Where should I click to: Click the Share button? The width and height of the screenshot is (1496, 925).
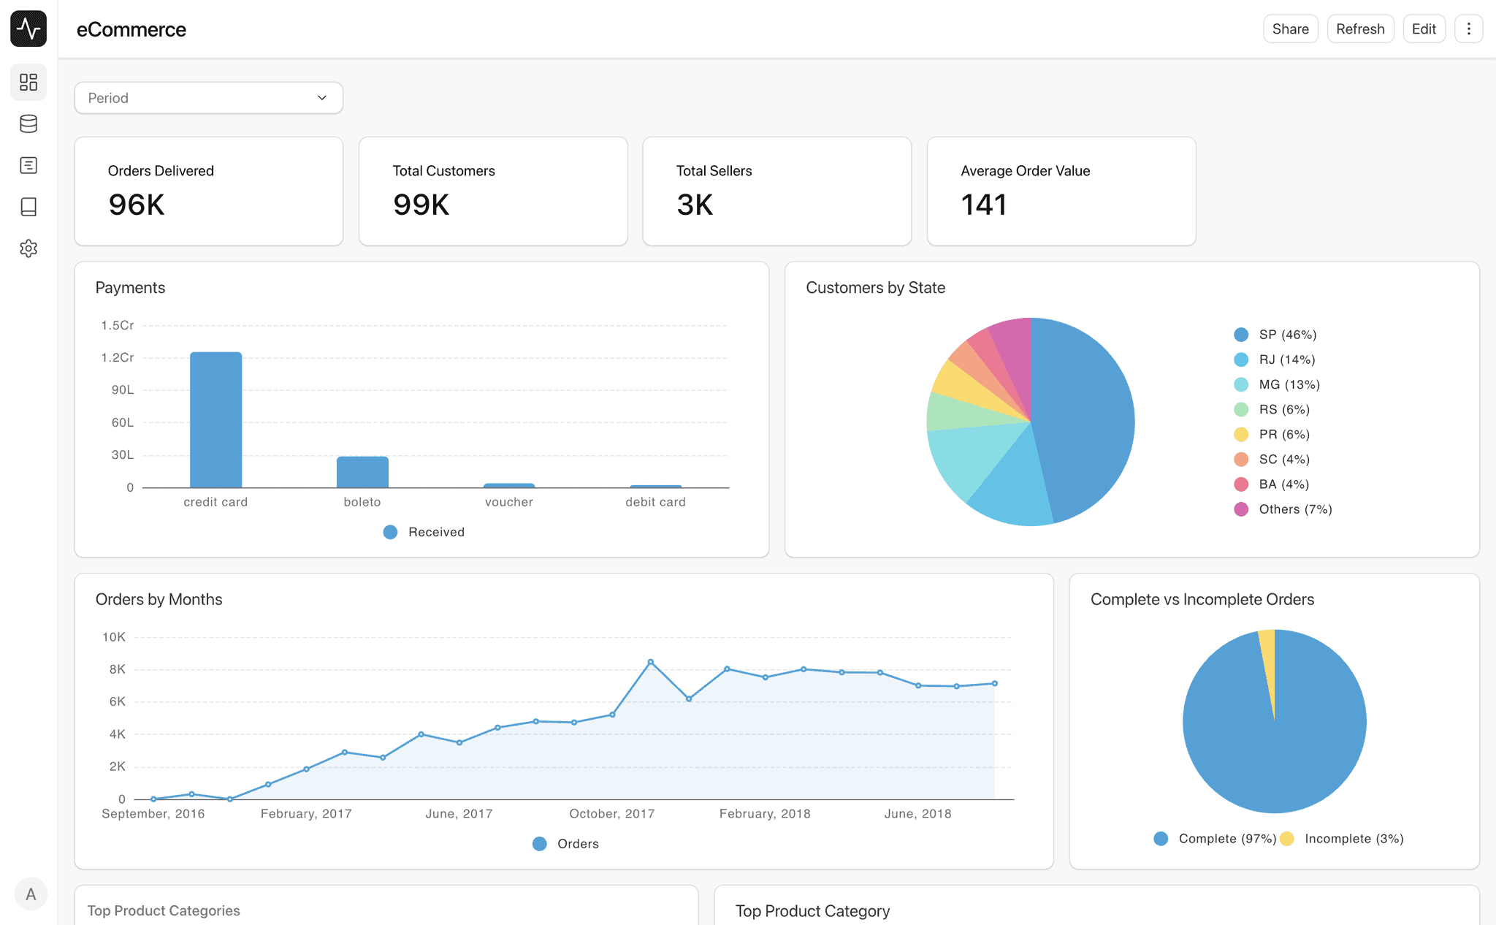tap(1290, 28)
